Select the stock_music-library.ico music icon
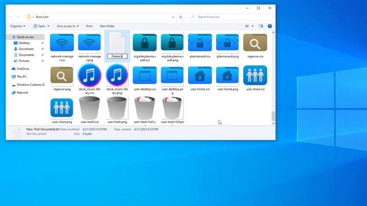This screenshot has width=367, height=206. (x=89, y=75)
